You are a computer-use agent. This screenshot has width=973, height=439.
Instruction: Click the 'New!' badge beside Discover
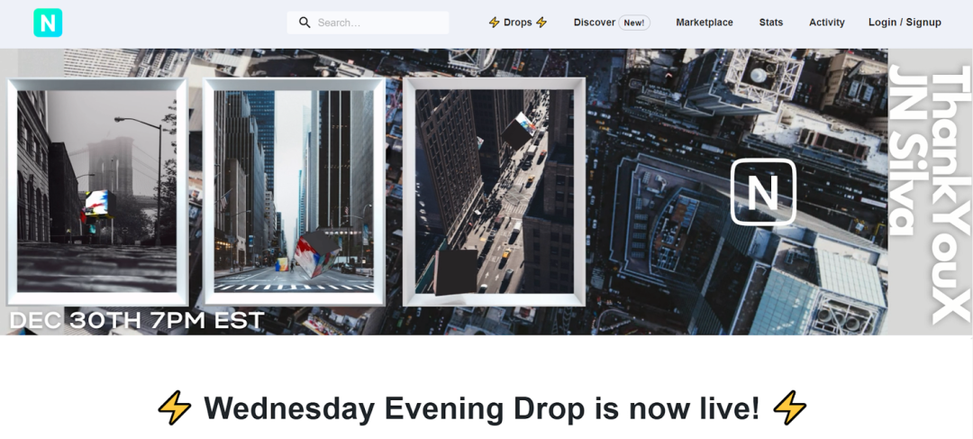pyautogui.click(x=634, y=23)
